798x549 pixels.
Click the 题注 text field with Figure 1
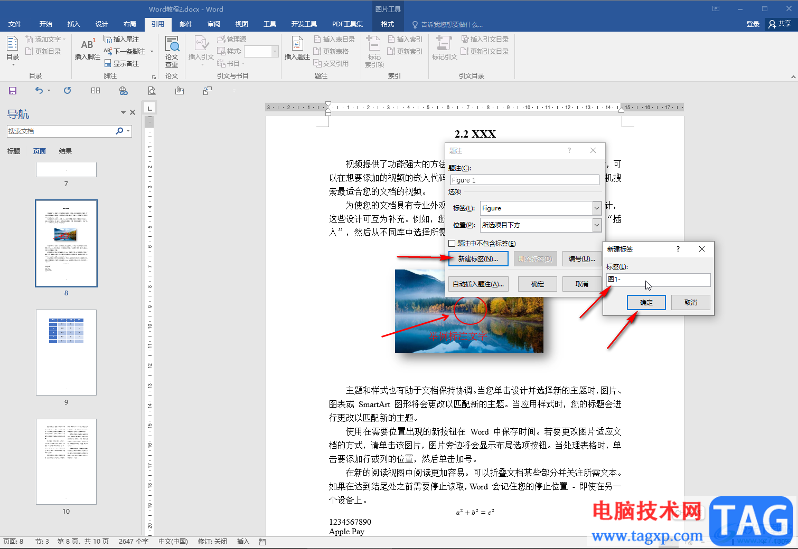point(524,180)
